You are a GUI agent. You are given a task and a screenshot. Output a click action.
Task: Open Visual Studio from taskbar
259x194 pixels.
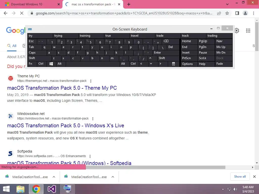52,189
